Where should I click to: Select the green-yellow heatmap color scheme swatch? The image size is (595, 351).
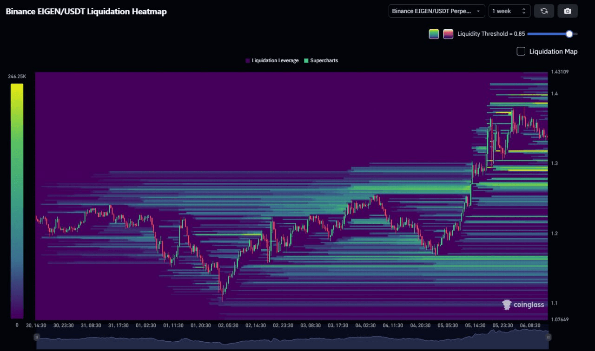coord(434,34)
